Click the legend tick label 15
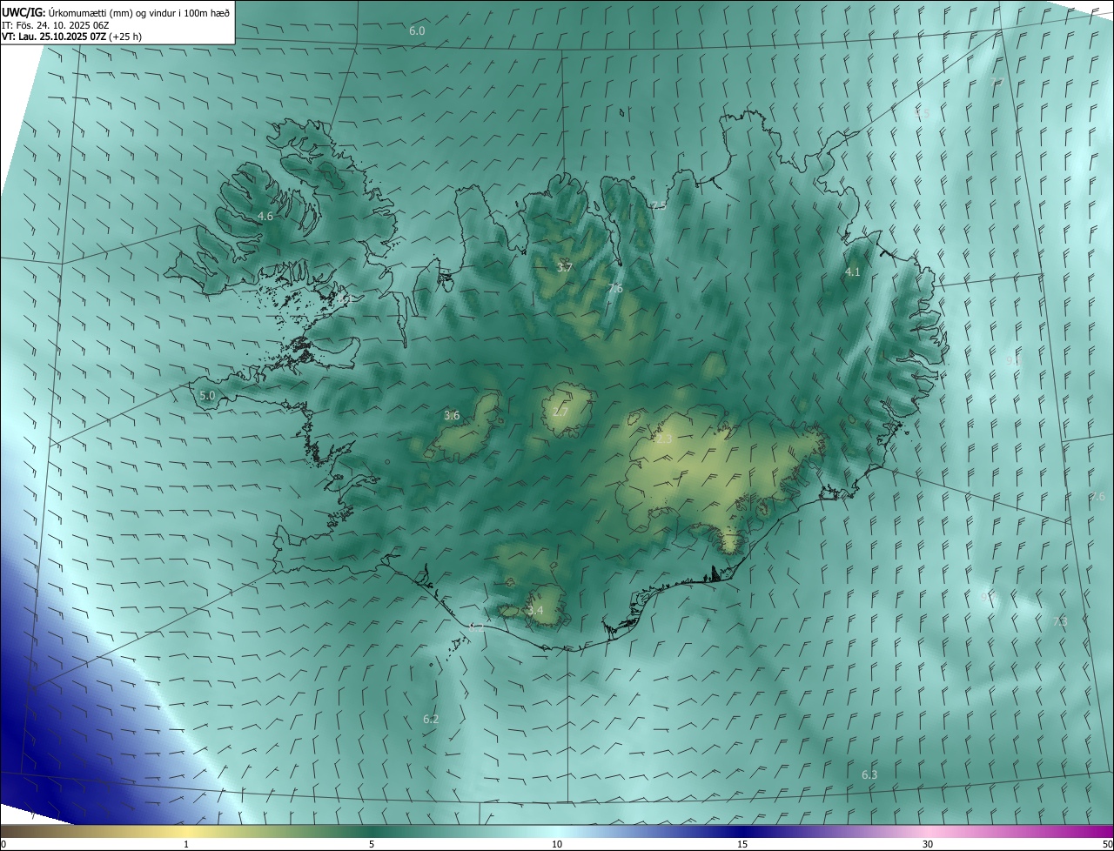 coord(742,844)
